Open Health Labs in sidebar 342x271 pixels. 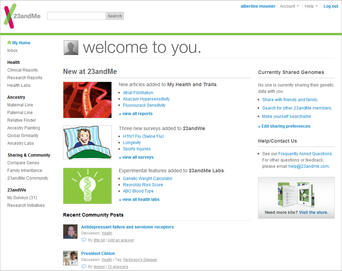point(19,85)
